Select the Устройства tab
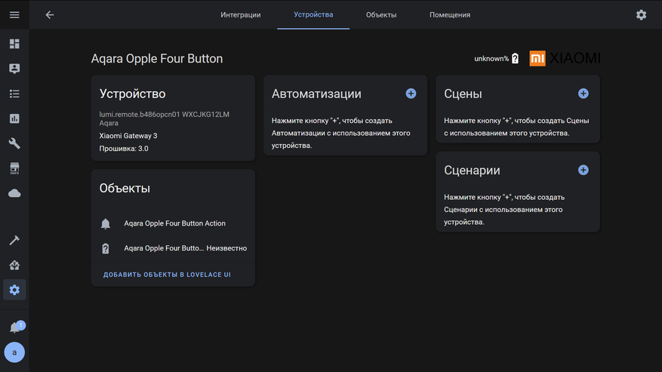The width and height of the screenshot is (662, 372). (313, 15)
